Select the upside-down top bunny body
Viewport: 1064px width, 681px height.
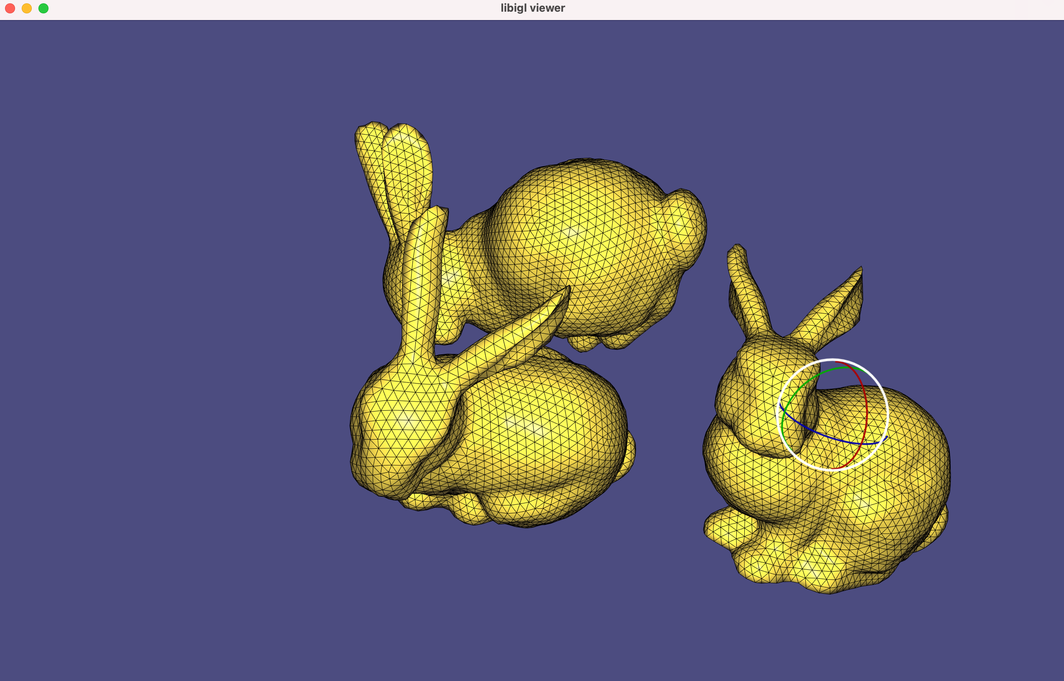coord(575,239)
